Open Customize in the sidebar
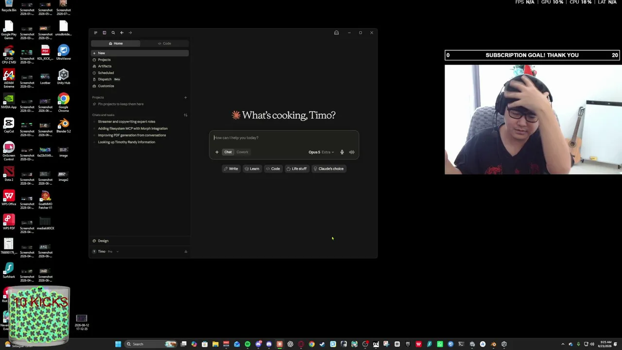The height and width of the screenshot is (350, 622). tap(139, 86)
